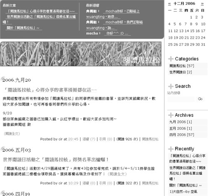Open the 世界閱讀日 [2] category
This screenshot has height=196, width=208.
tap(181, 72)
